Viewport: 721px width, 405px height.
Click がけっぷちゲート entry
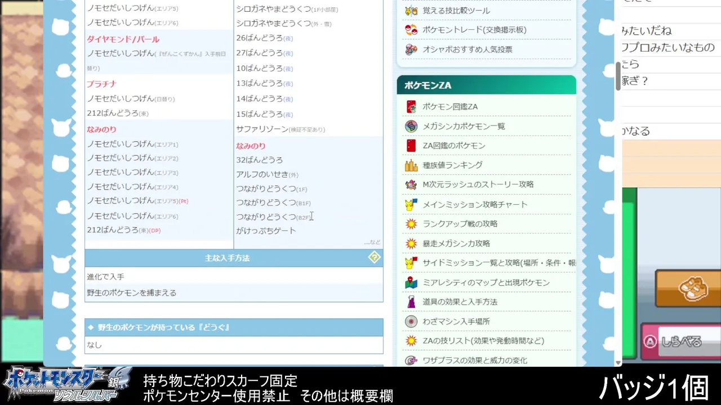pos(266,231)
